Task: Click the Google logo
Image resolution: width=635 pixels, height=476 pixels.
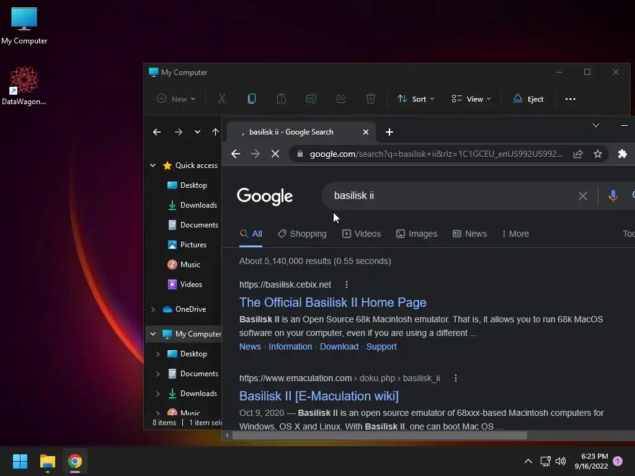Action: [265, 196]
